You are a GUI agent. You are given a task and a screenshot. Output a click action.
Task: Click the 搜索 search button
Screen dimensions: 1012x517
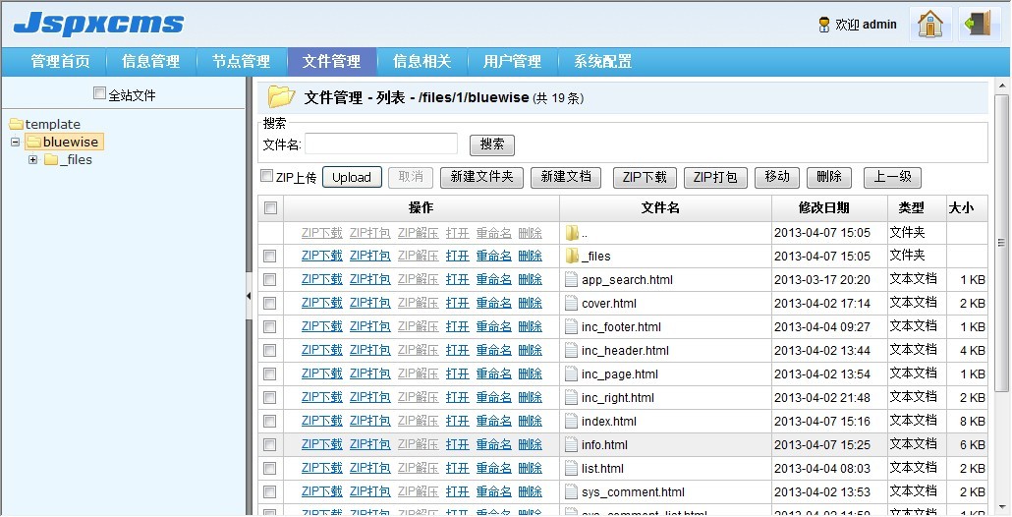tap(492, 144)
